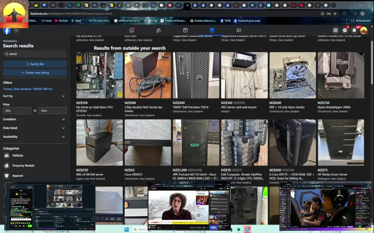374x233 pixels.
Task: Open the Gmail bookmark
Action: click(x=47, y=21)
